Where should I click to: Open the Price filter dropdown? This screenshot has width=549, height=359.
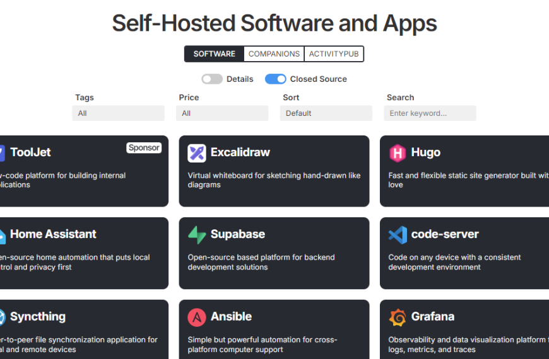[x=222, y=113]
